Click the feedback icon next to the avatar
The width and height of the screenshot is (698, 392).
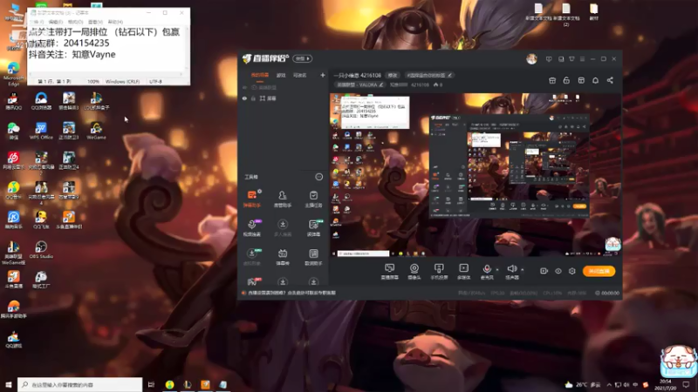click(549, 58)
